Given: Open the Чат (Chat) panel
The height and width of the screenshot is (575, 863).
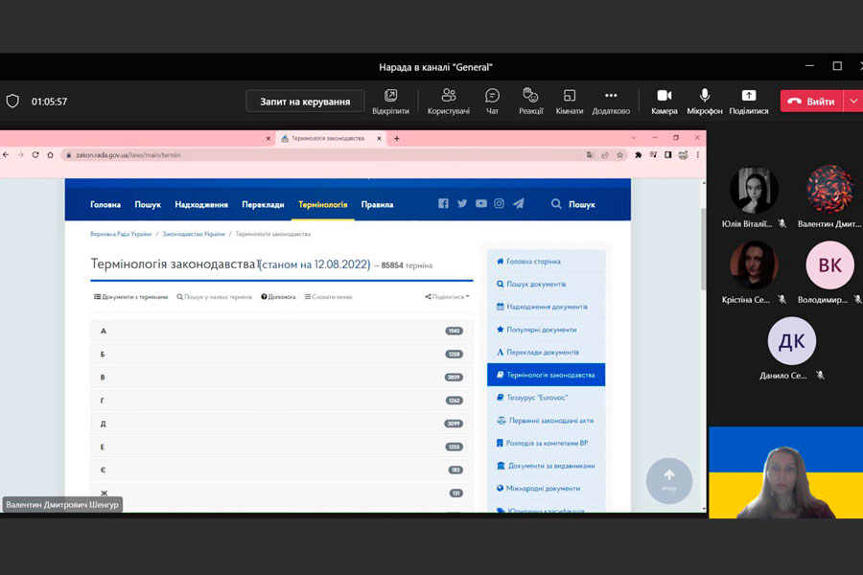Looking at the screenshot, I should (x=492, y=101).
